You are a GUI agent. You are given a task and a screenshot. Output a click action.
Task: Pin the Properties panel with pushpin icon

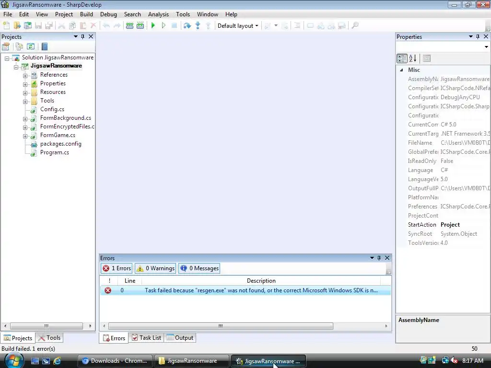[478, 36]
